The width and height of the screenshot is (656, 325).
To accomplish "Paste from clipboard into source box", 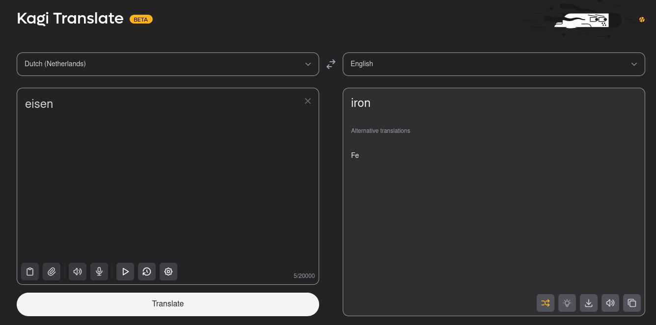I will tap(30, 272).
